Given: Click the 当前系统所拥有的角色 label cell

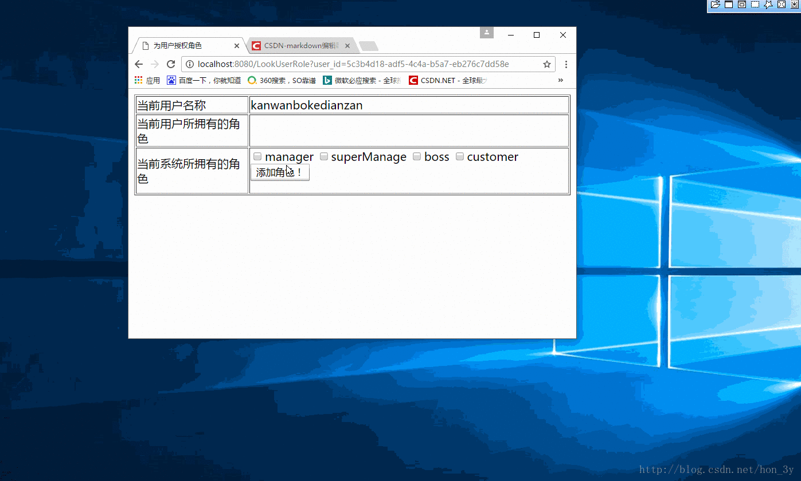Looking at the screenshot, I should tap(192, 171).
